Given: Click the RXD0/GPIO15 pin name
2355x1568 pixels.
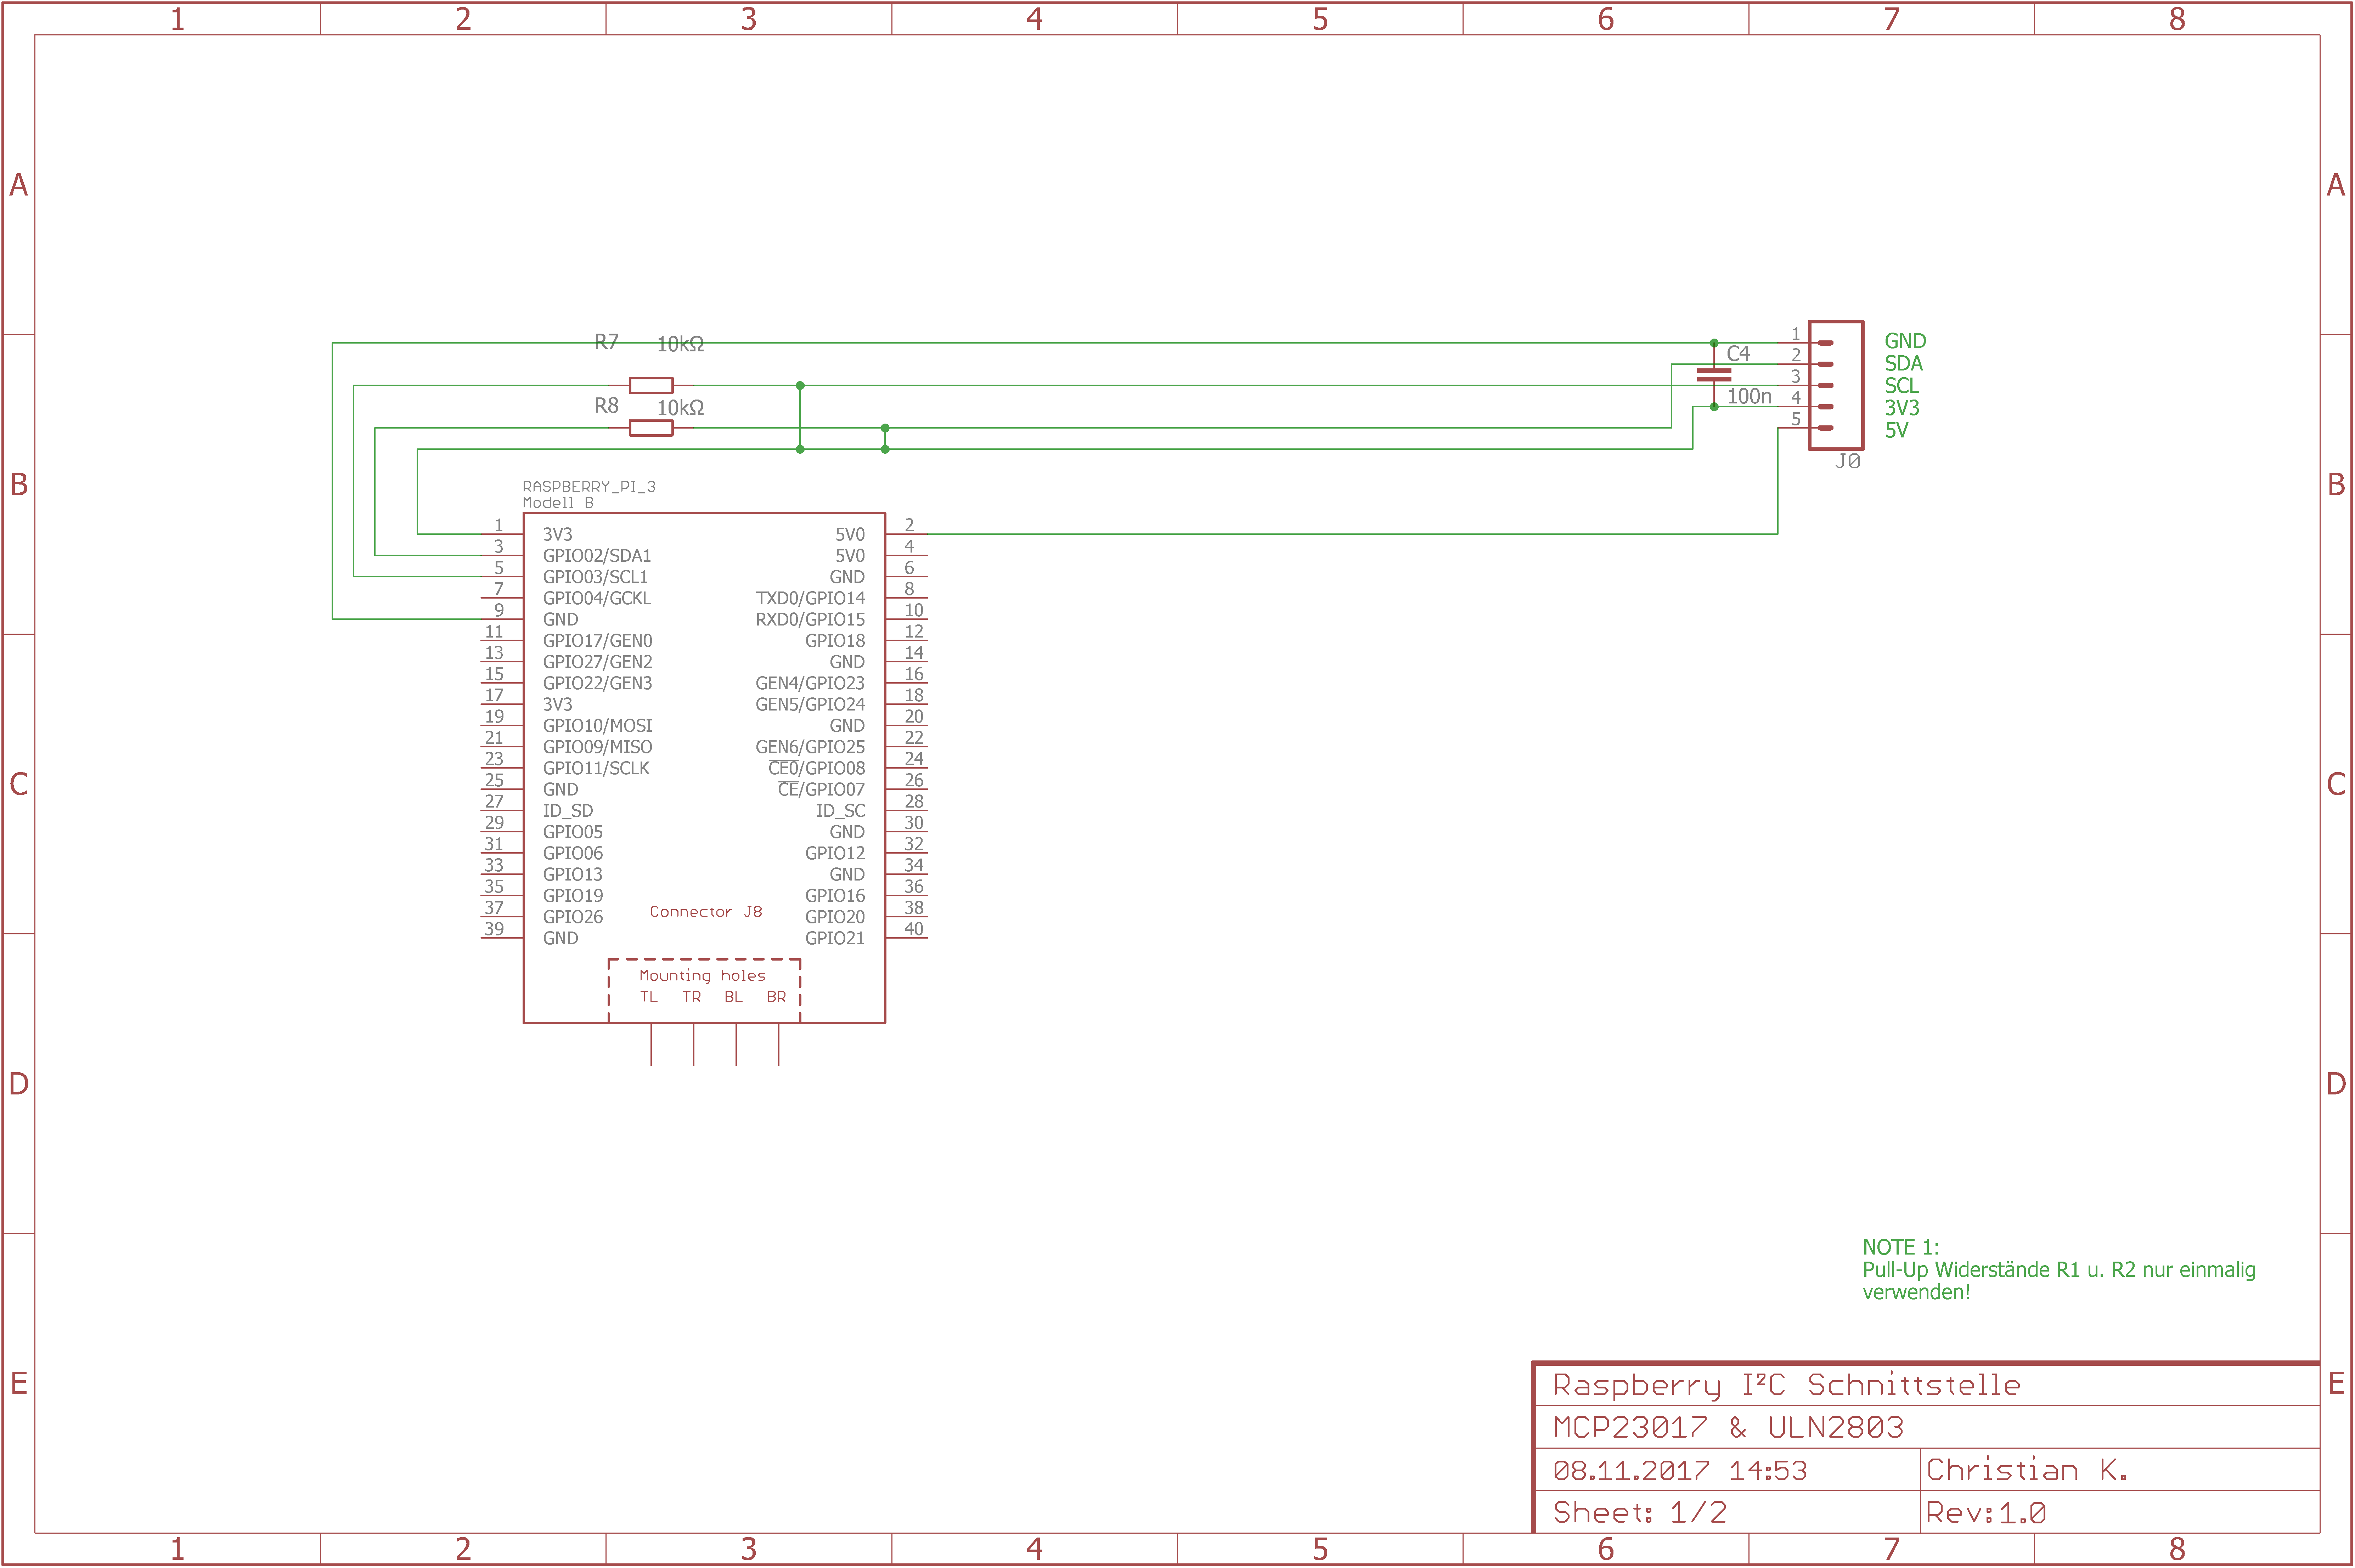Looking at the screenshot, I should (810, 620).
